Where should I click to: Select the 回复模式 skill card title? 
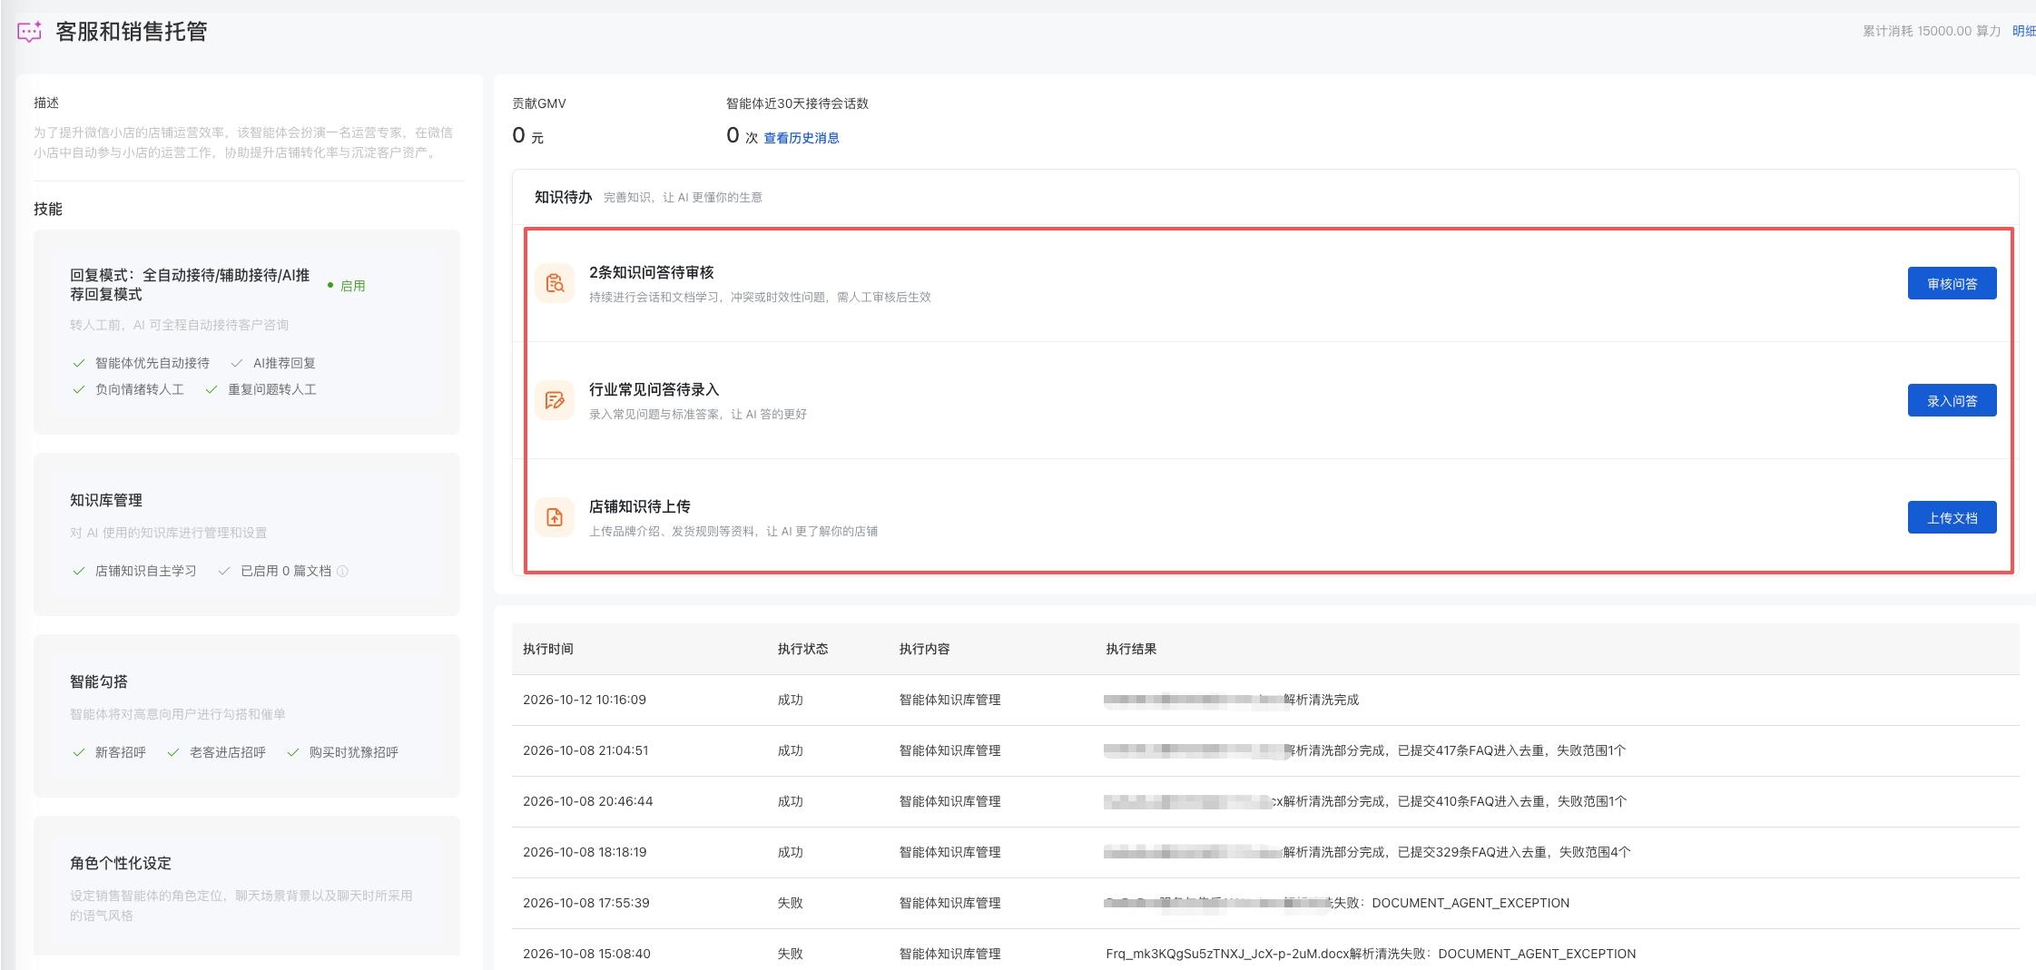[x=190, y=285]
